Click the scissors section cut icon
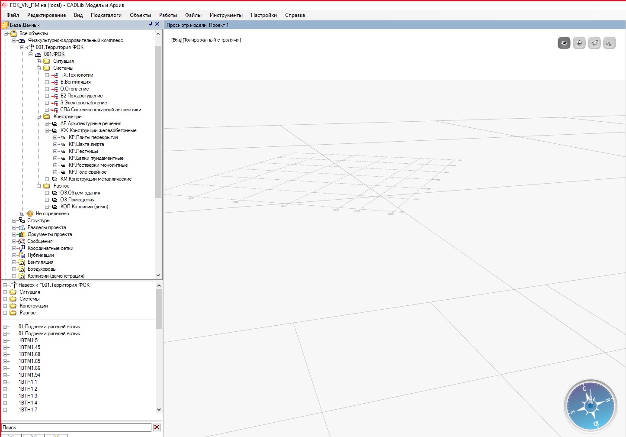This screenshot has width=626, height=437. click(x=609, y=43)
